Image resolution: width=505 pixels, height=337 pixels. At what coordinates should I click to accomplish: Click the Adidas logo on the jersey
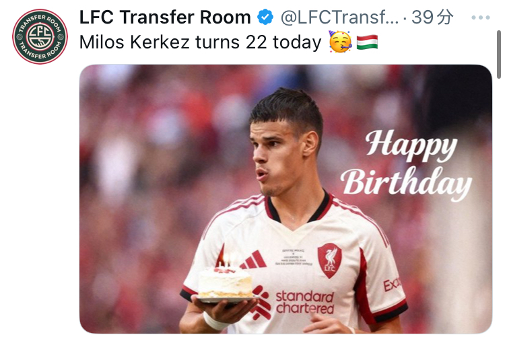[x=252, y=260]
